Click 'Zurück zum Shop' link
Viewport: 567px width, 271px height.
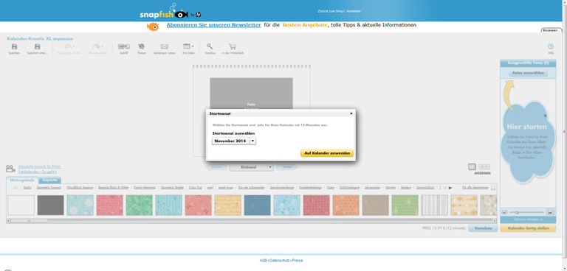330,11
